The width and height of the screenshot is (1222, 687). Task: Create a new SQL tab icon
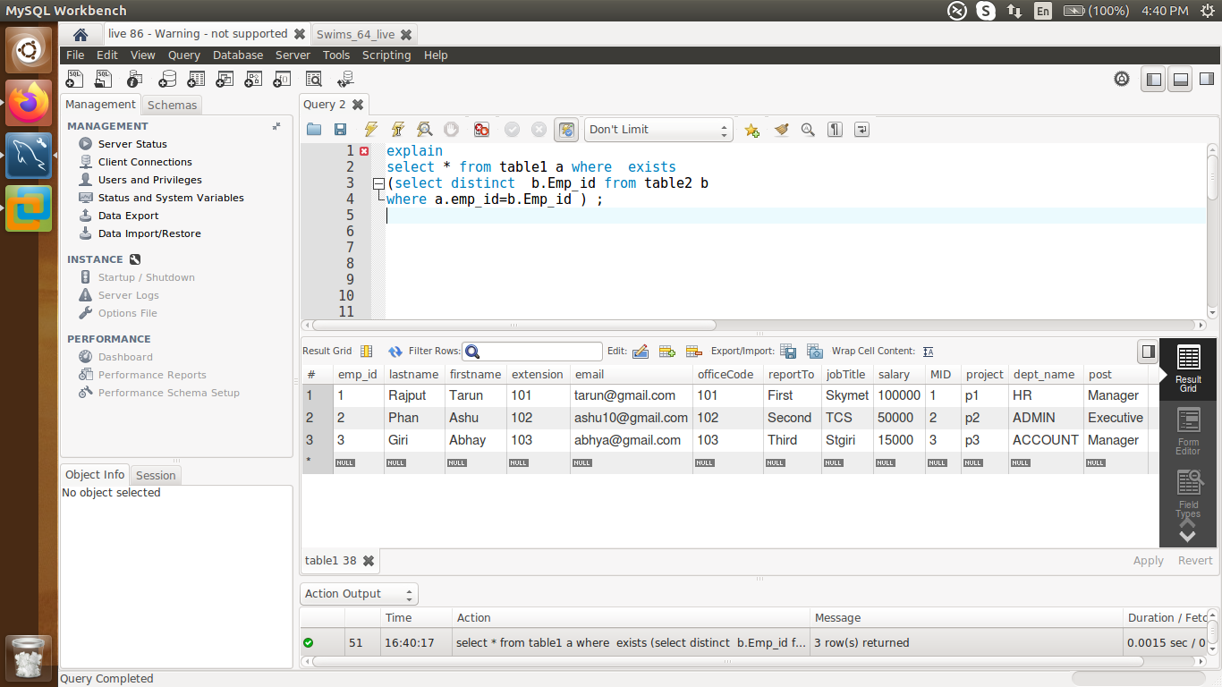tap(75, 80)
